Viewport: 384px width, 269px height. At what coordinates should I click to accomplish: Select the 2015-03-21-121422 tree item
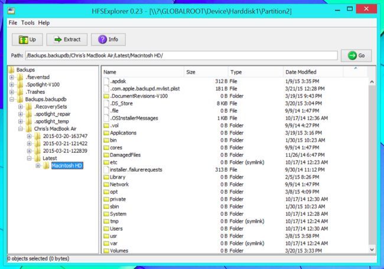click(x=65, y=143)
